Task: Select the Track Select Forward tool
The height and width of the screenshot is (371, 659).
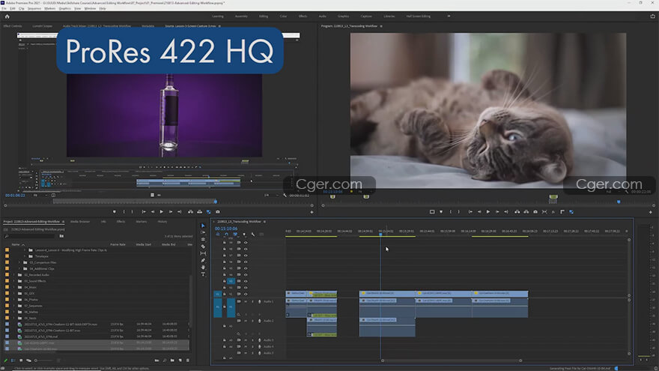Action: click(x=203, y=232)
